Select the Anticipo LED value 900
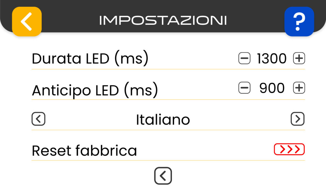Screen dimensions: 326x191 [x=272, y=88]
